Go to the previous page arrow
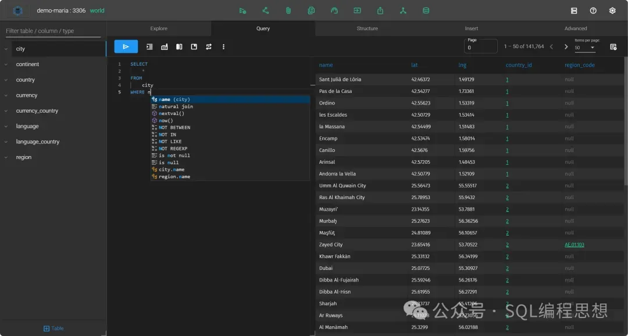 pos(551,47)
